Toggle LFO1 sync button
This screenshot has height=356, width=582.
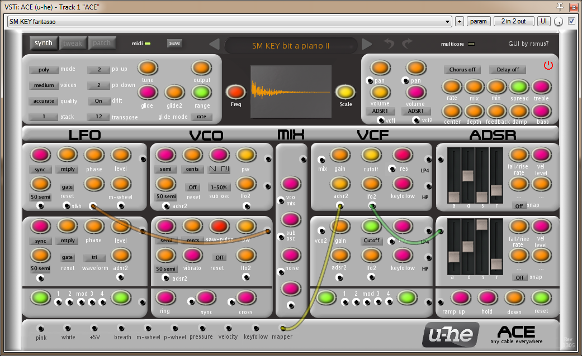40,170
